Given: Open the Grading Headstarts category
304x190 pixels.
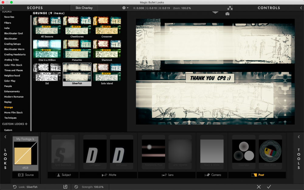Looking at the screenshot, I should coord(15,54).
